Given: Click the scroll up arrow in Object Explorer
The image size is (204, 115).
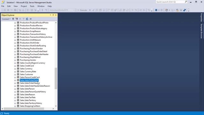Looking at the screenshot, I should (56, 23).
